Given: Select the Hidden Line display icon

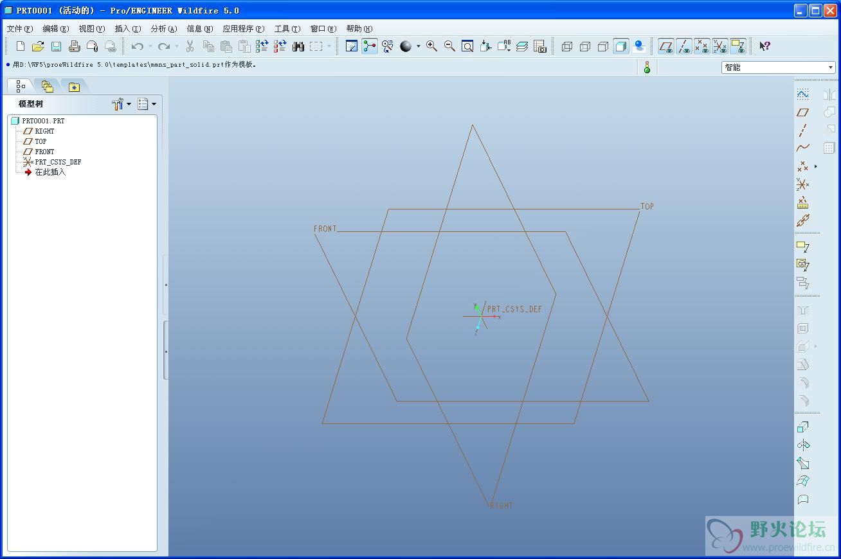Looking at the screenshot, I should (x=584, y=46).
